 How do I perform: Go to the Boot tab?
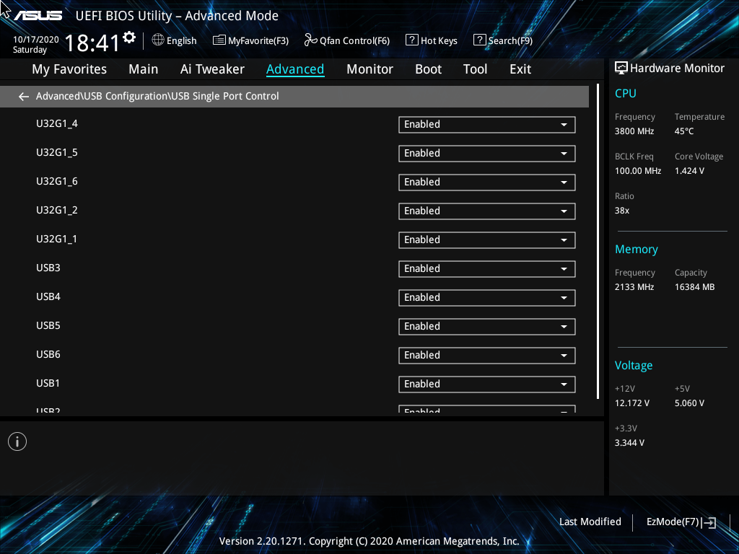point(428,69)
